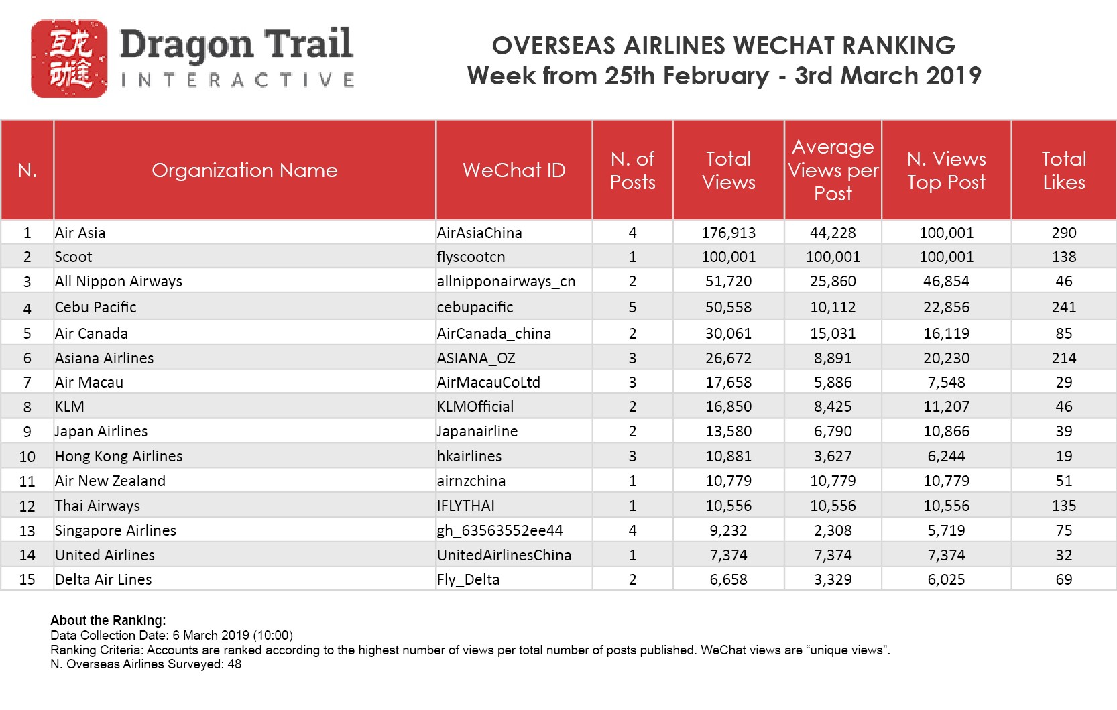
Task: Click the Dragon Trail Interactive wordmark
Action: coord(236,58)
